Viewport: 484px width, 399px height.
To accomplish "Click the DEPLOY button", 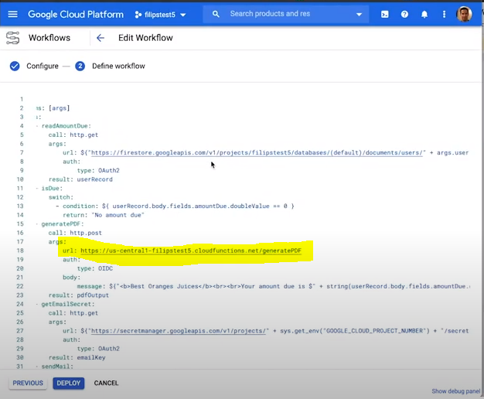I will pos(69,383).
